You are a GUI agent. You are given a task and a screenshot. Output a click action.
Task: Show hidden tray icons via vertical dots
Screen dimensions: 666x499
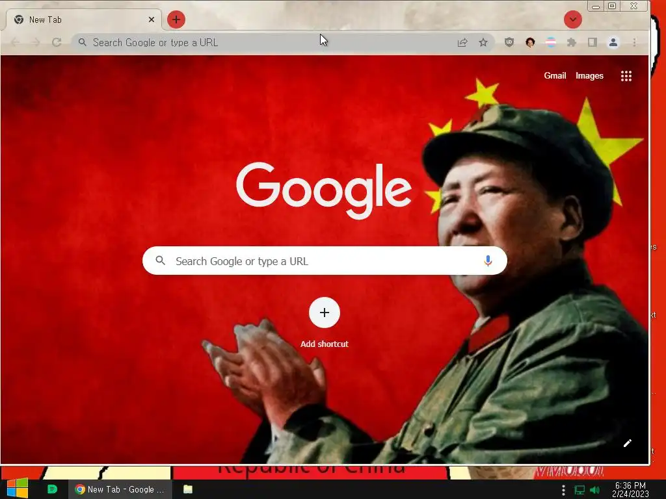pos(563,490)
